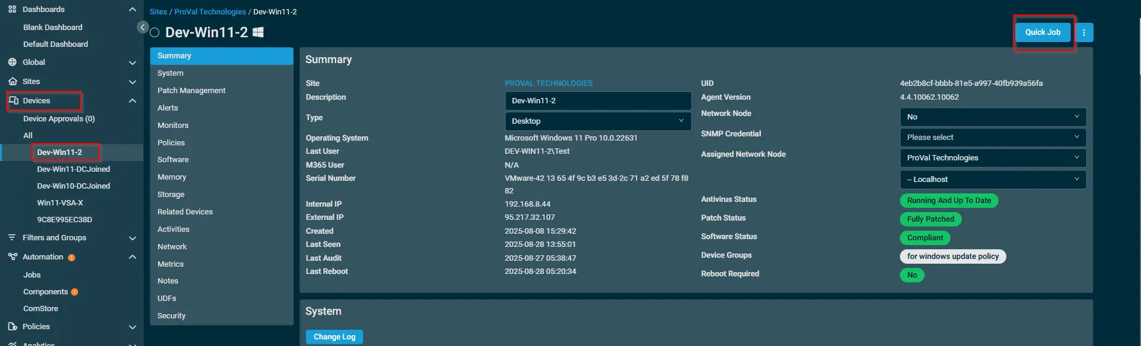The width and height of the screenshot is (1141, 346).
Task: Collapse the Devices section chevron
Action: point(132,100)
